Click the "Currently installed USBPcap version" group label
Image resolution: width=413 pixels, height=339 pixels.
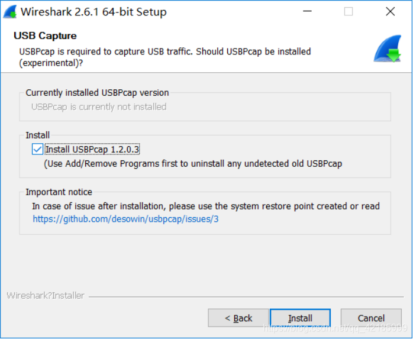97,93
